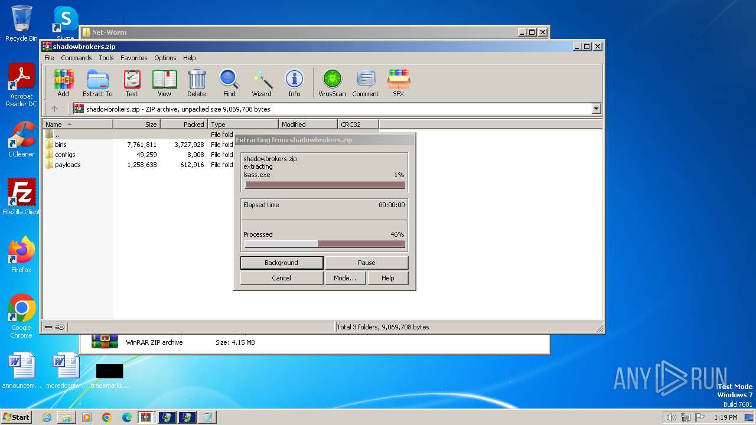Screen dimensions: 756x425
Task: Click the up one level arrow
Action: pyautogui.click(x=54, y=109)
